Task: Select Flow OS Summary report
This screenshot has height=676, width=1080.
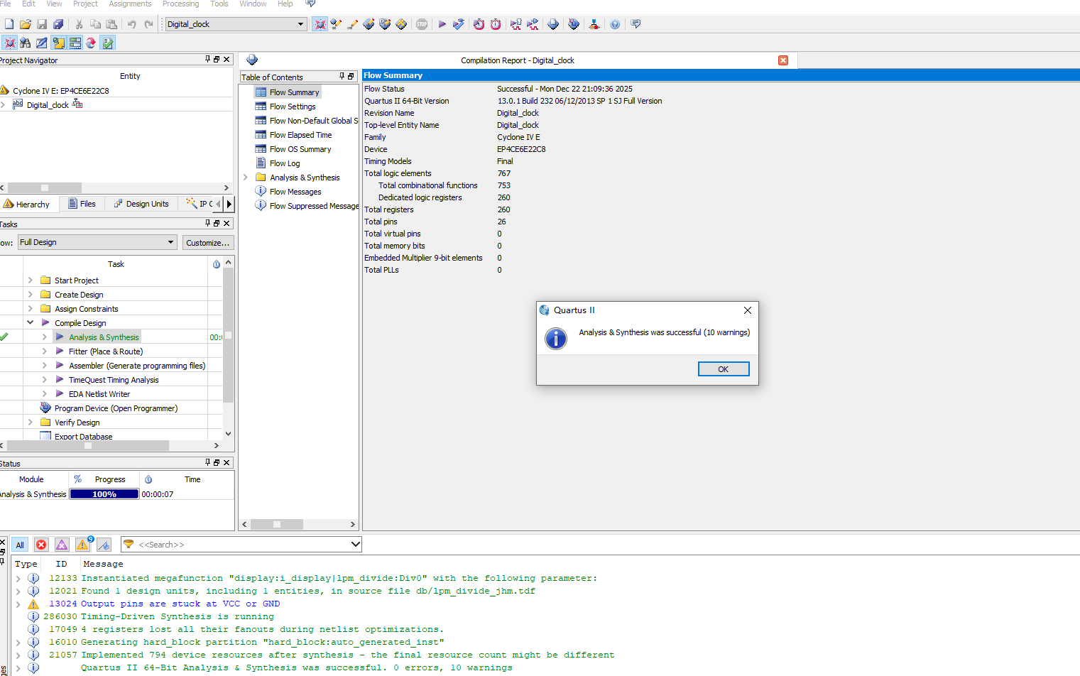Action: point(300,149)
